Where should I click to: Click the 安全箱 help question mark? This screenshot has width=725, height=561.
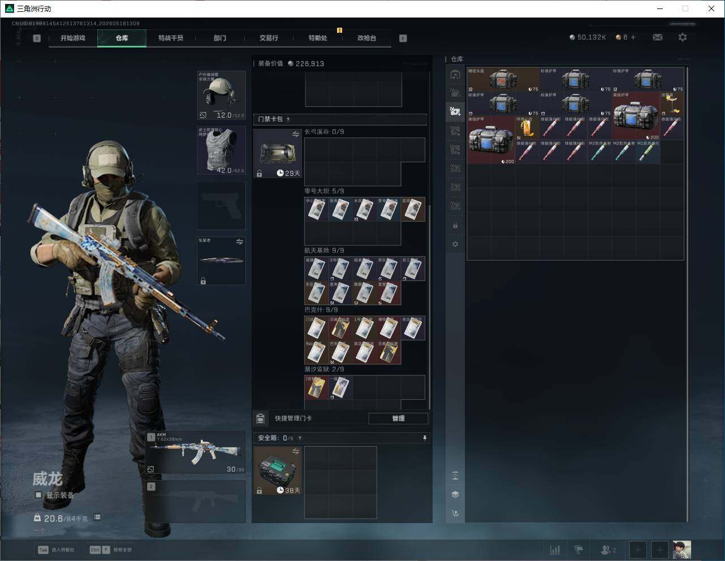click(x=300, y=438)
